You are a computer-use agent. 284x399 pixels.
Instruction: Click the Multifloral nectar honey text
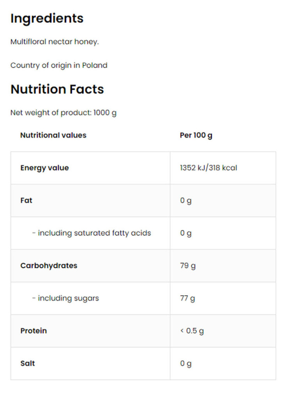(55, 42)
